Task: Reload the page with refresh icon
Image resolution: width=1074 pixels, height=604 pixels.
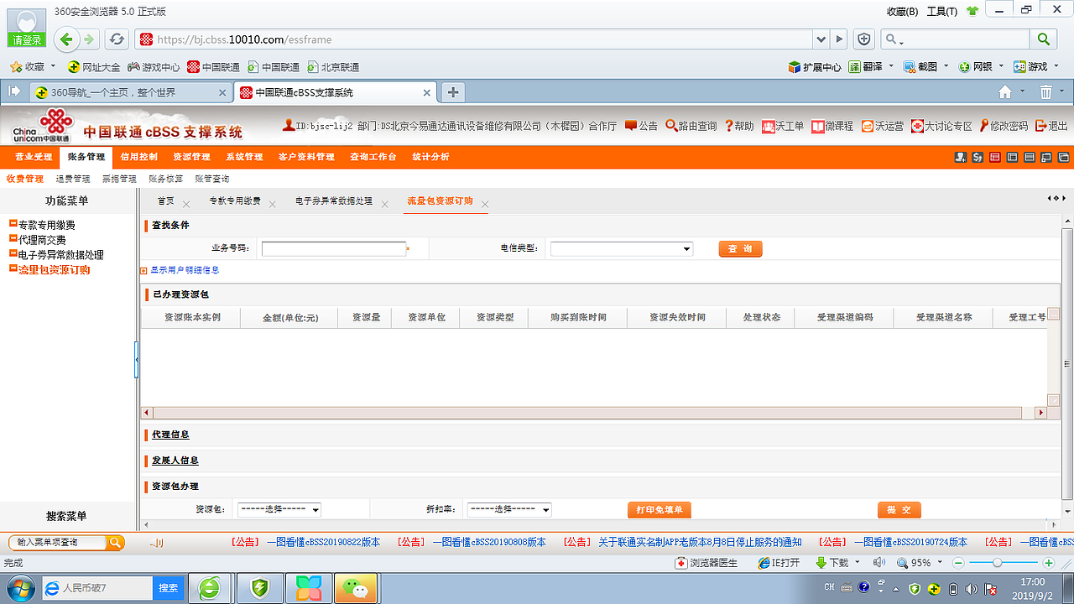Action: click(x=117, y=39)
